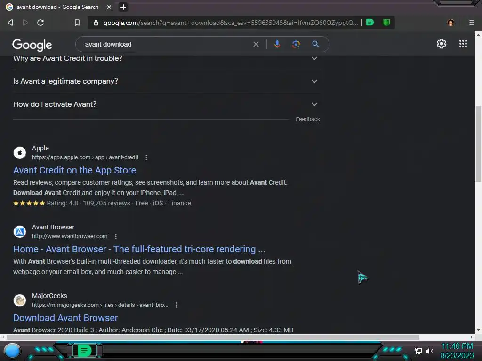Close the avant download Google Search tab
482x361 pixels.
point(109,7)
